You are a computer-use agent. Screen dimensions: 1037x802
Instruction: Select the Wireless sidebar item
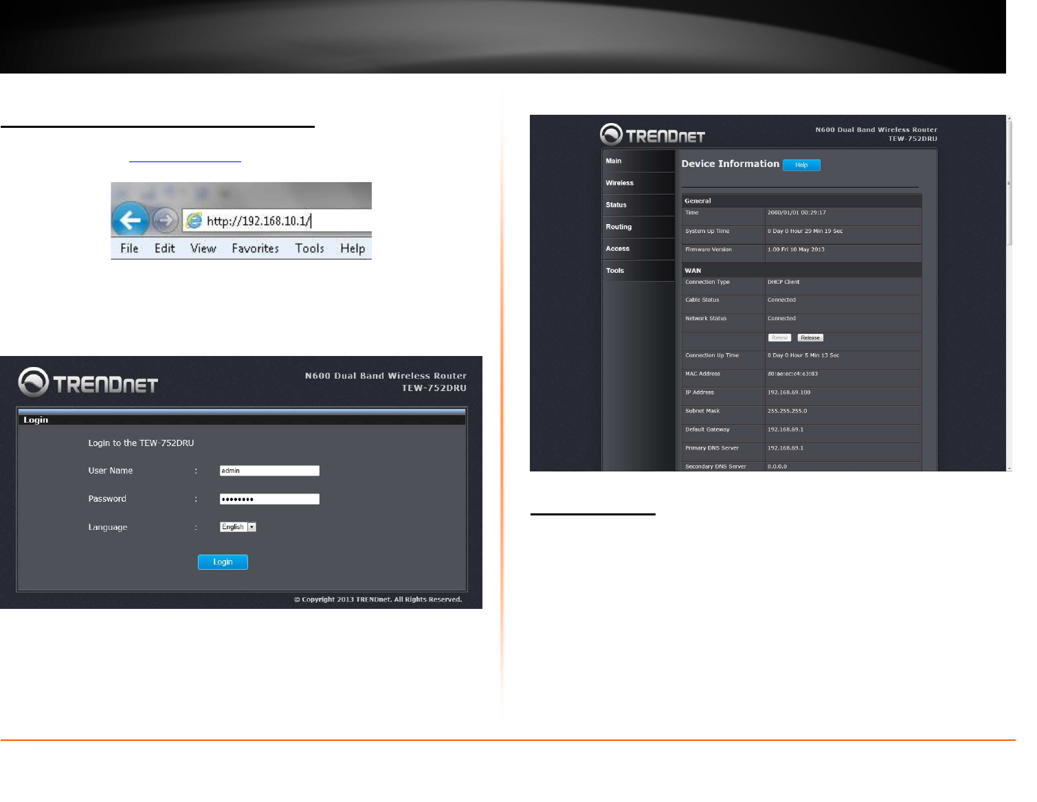point(638,183)
